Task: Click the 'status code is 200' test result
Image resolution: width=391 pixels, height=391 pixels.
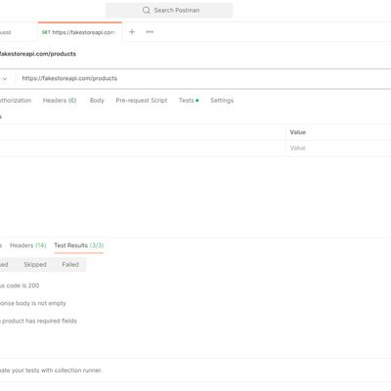Action: pyautogui.click(x=20, y=285)
